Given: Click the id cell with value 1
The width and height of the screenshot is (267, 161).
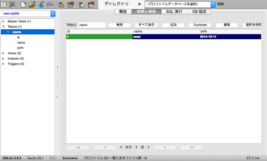Looking at the screenshot, I should pyautogui.click(x=99, y=37).
